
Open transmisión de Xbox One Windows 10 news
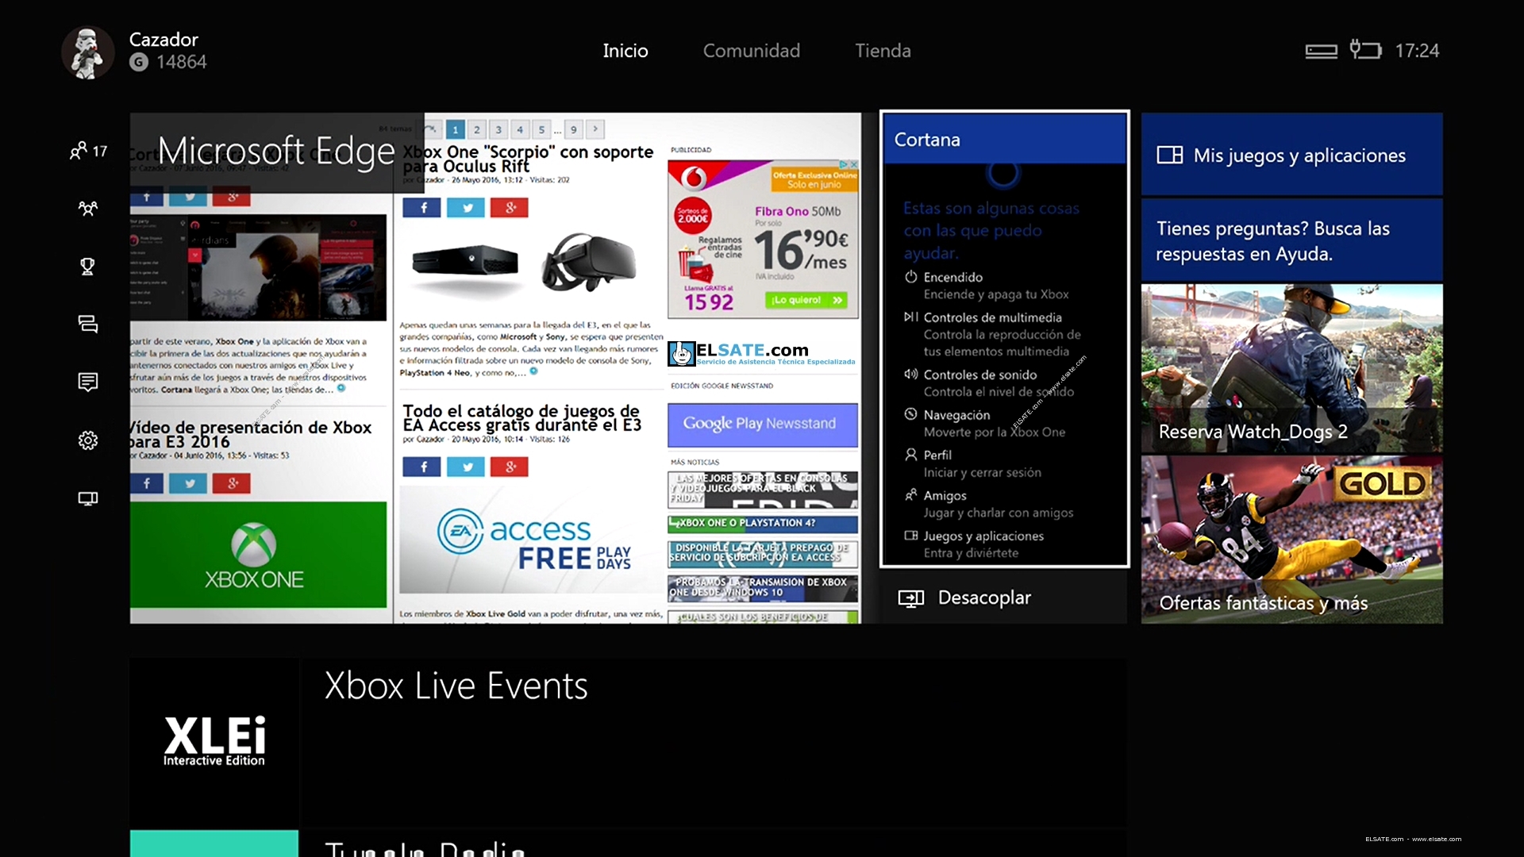[x=762, y=587]
